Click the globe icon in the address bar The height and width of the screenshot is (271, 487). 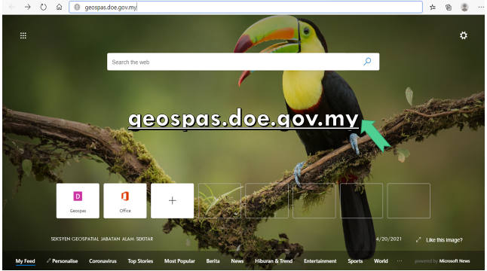point(77,7)
